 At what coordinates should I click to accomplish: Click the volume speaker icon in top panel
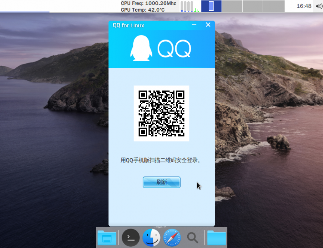[318, 6]
